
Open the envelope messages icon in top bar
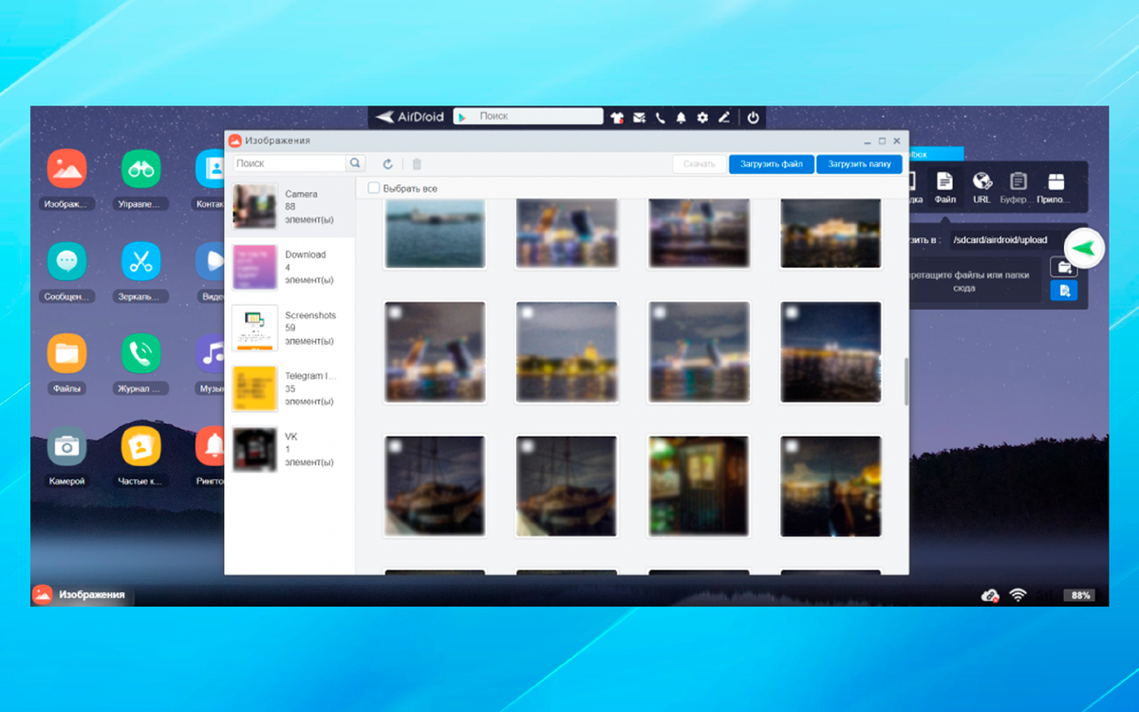tap(639, 117)
